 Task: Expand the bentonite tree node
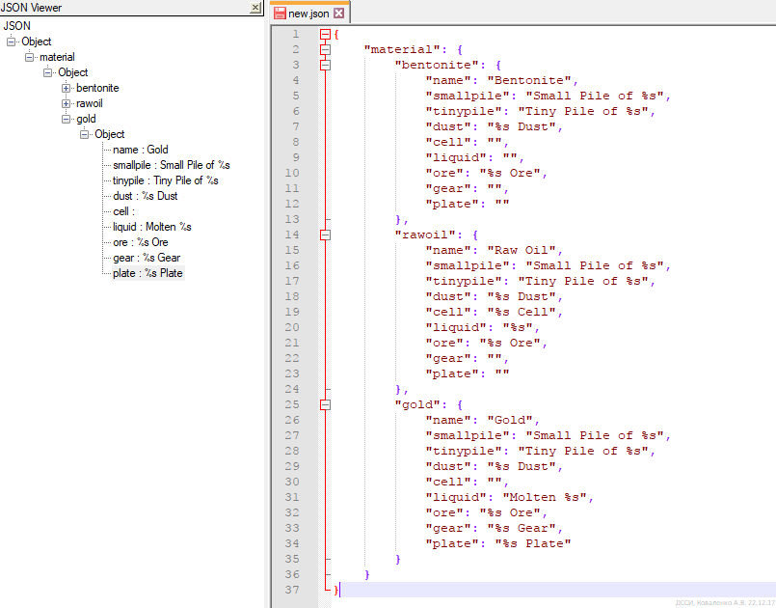click(67, 88)
